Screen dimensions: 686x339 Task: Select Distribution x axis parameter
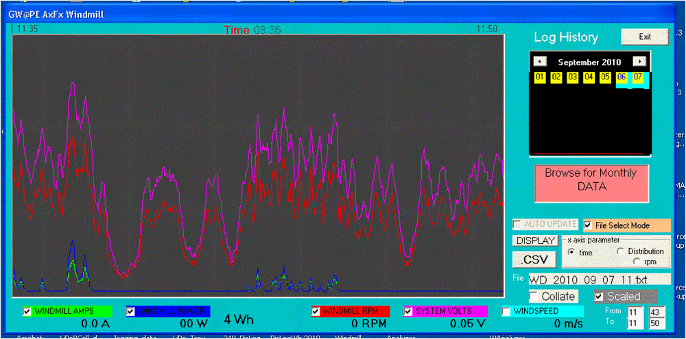[x=622, y=251]
